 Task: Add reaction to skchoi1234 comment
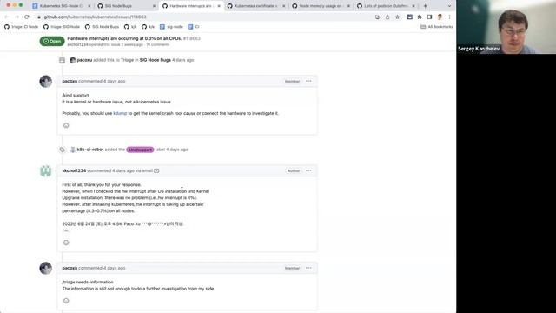pyautogui.click(x=66, y=243)
